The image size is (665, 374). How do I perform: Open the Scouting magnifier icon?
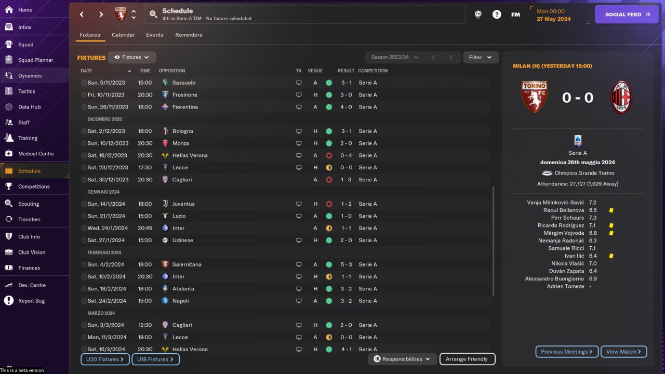point(9,204)
